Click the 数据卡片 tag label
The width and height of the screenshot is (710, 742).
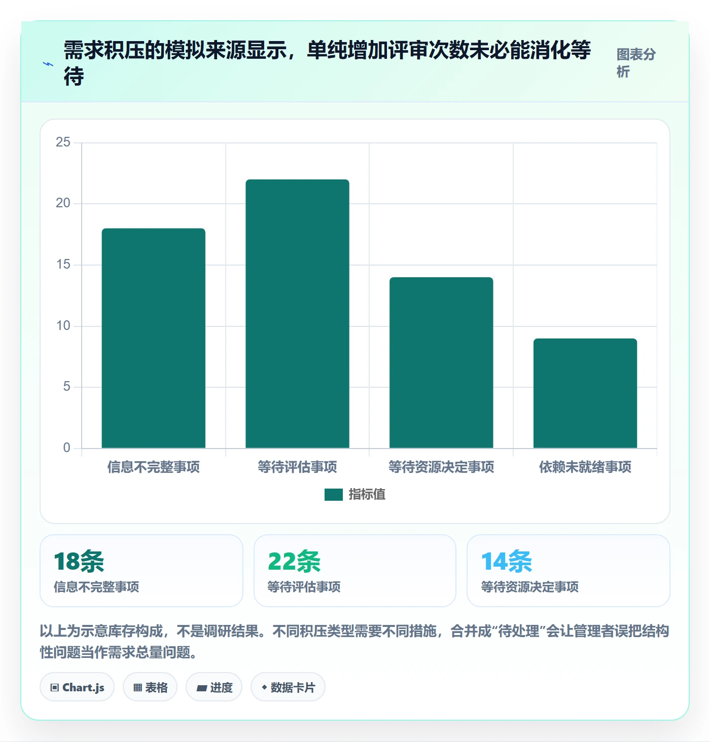point(293,688)
